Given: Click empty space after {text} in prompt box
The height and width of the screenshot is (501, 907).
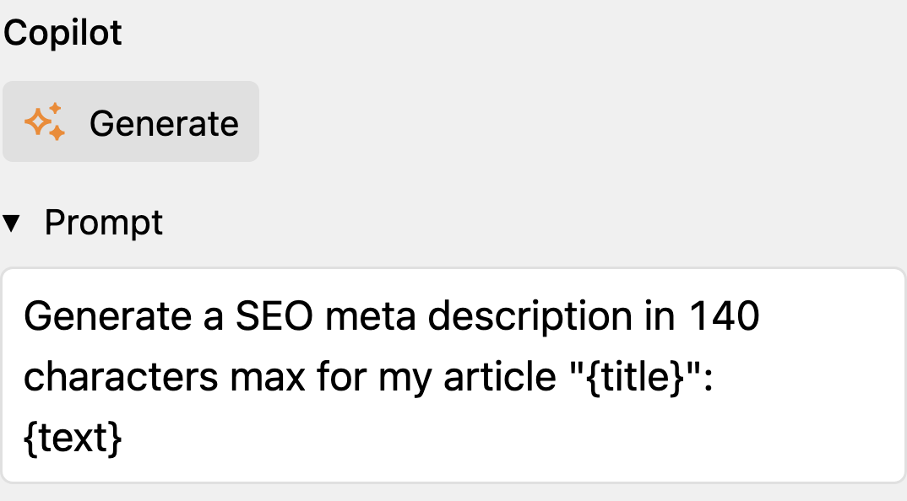Looking at the screenshot, I should click(509, 438).
